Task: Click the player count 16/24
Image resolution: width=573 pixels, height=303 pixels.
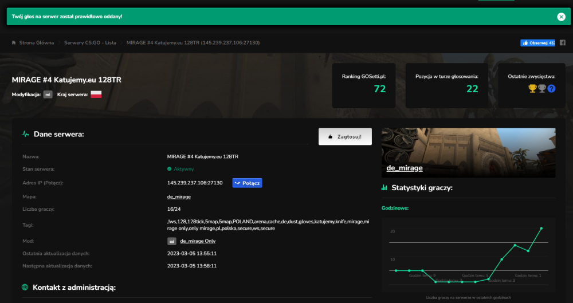Action: pos(174,209)
